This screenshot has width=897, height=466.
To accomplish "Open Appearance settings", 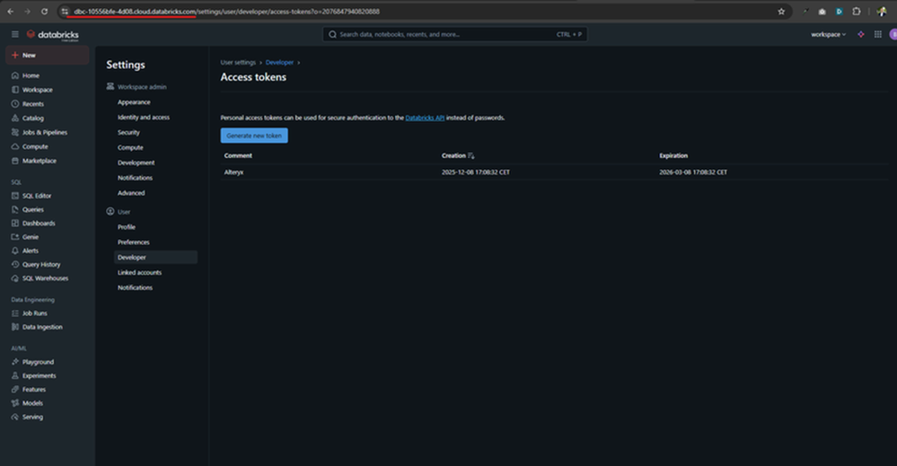I will tap(134, 102).
